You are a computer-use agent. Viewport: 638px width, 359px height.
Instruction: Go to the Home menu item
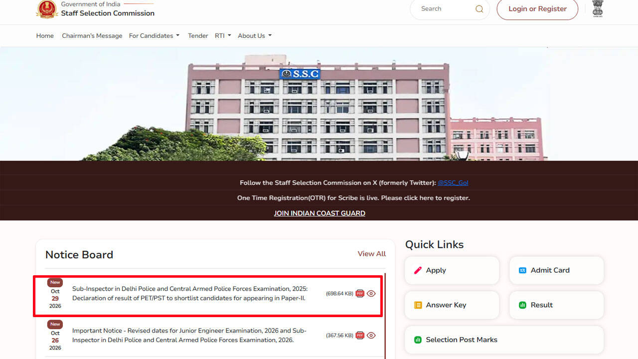pyautogui.click(x=45, y=36)
